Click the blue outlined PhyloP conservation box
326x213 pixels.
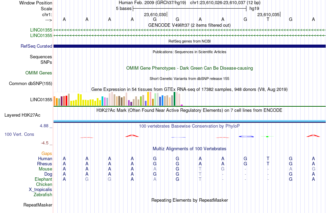(x=246, y=137)
